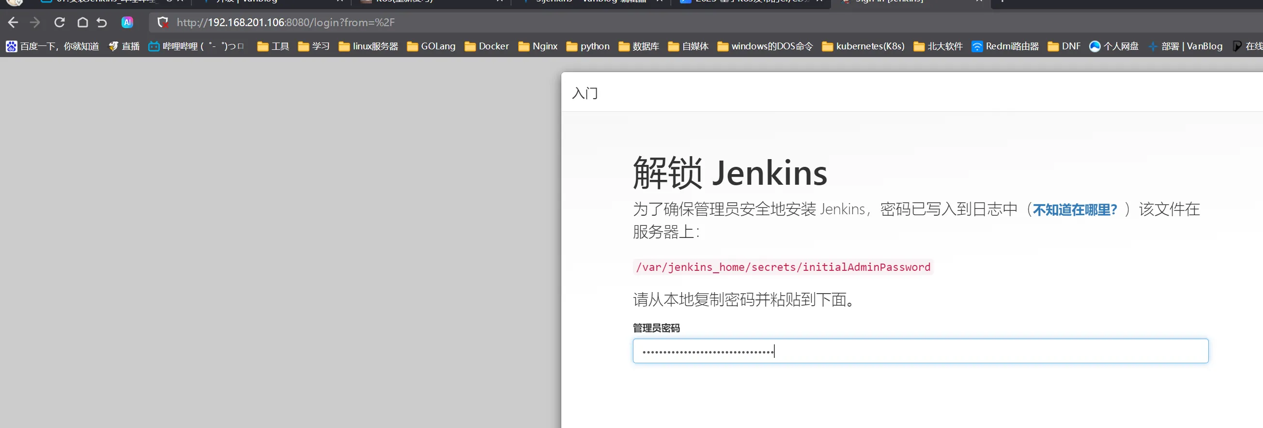Expand the python bookmark folder
The width and height of the screenshot is (1263, 428).
point(588,46)
